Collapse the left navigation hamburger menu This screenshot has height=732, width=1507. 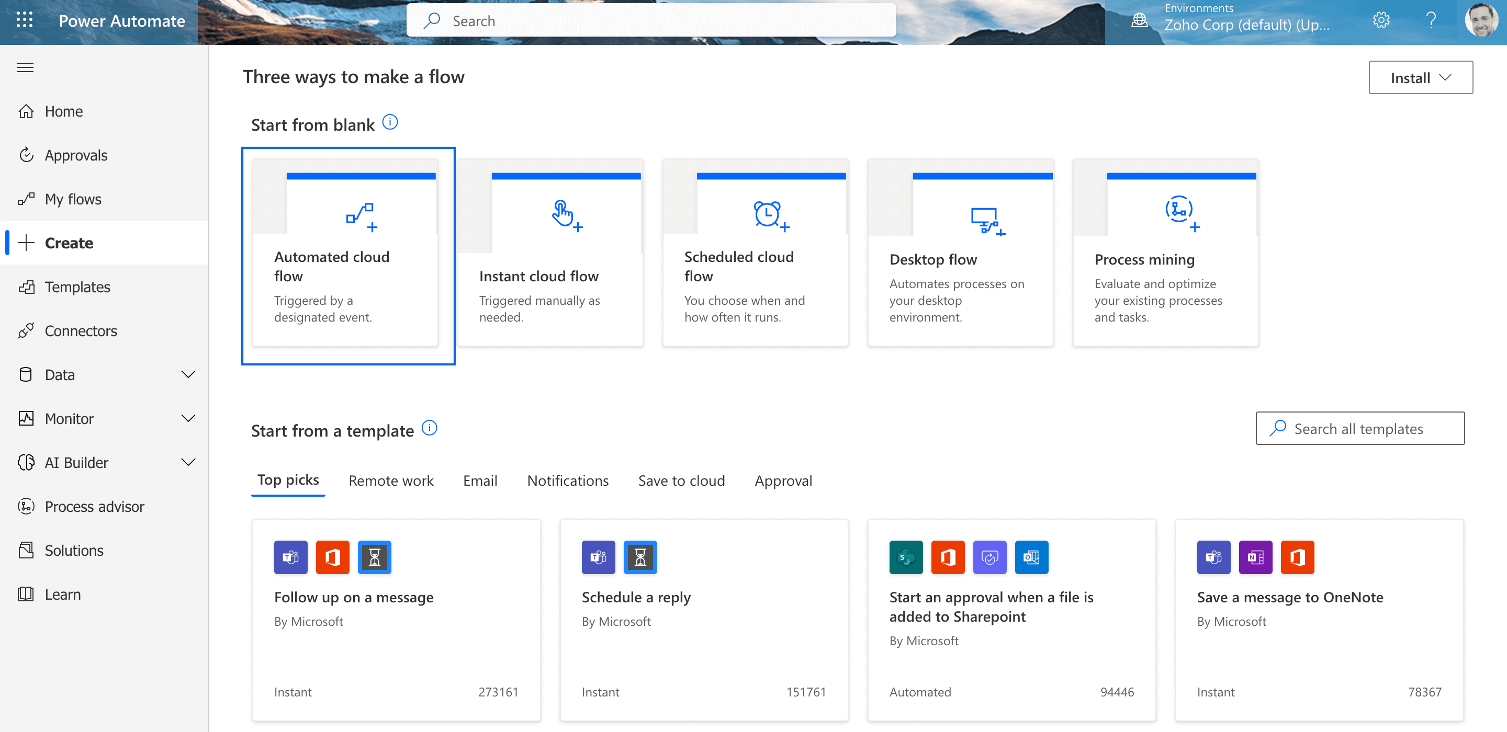(25, 67)
